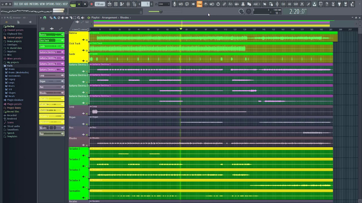Viewport: 362px width, 203px height.
Task: Select the playlist playback speaker tool
Action: pyautogui.click(x=83, y=18)
